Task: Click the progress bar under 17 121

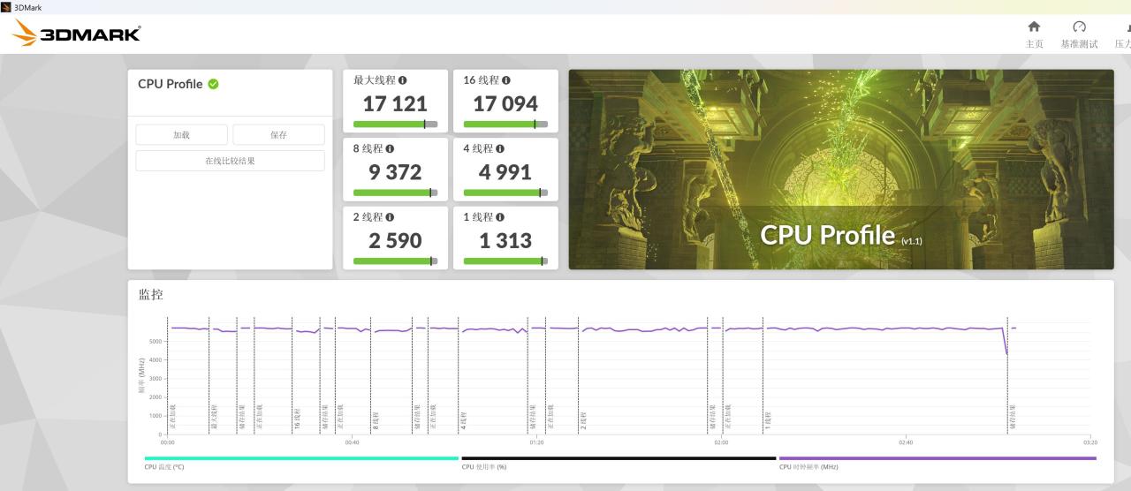Action: [x=395, y=125]
